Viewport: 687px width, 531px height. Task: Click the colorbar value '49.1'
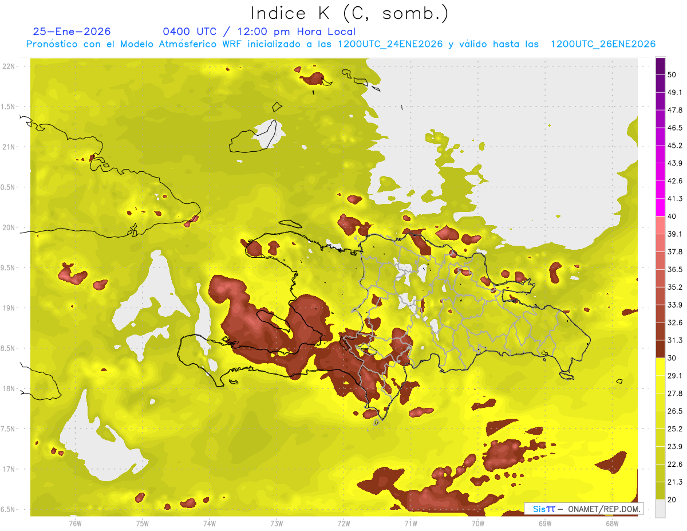click(x=674, y=92)
